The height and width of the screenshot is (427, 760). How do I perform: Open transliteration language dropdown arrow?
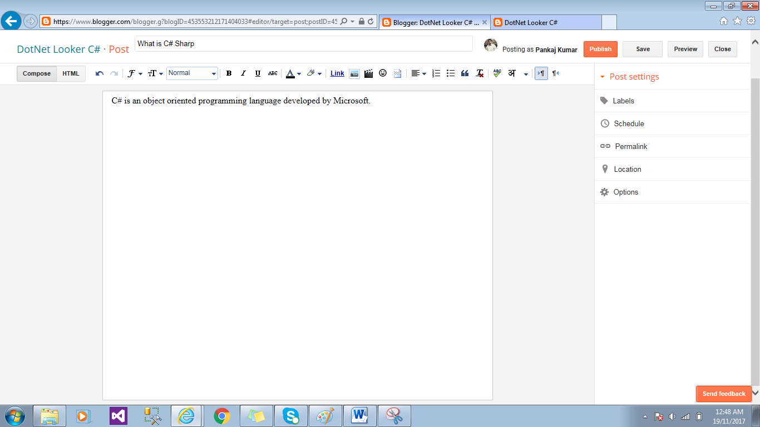coord(526,74)
